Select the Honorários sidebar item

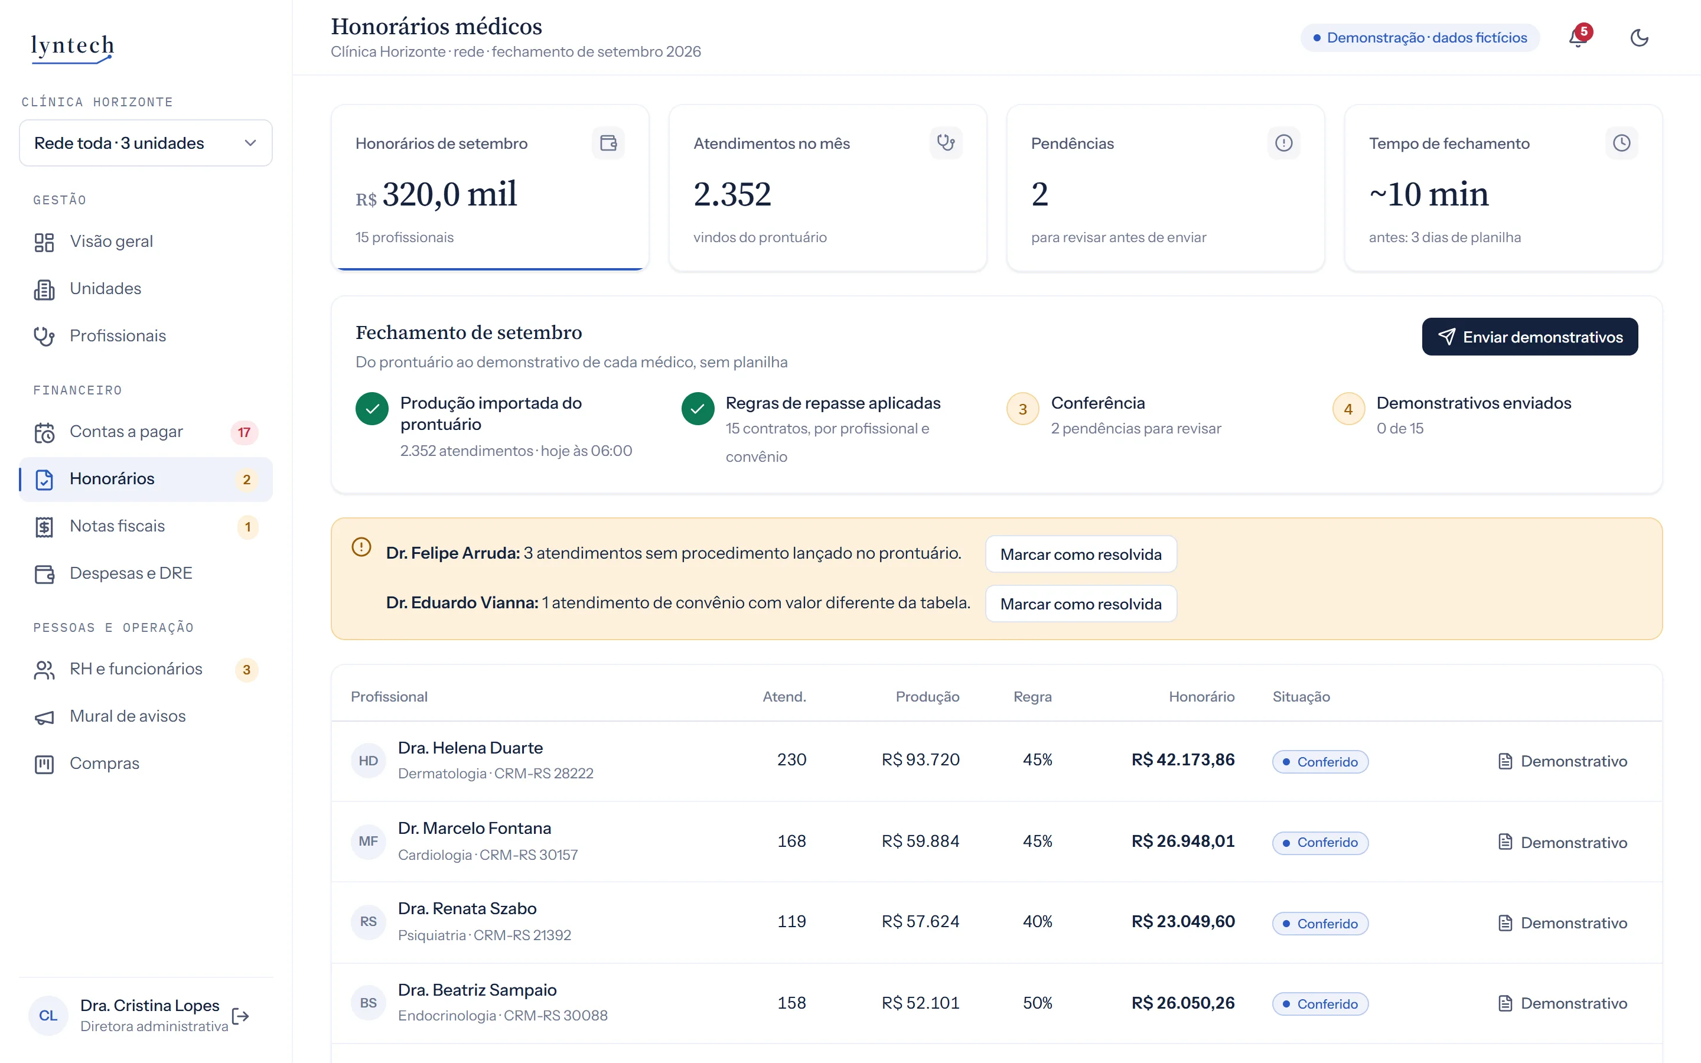(x=145, y=479)
